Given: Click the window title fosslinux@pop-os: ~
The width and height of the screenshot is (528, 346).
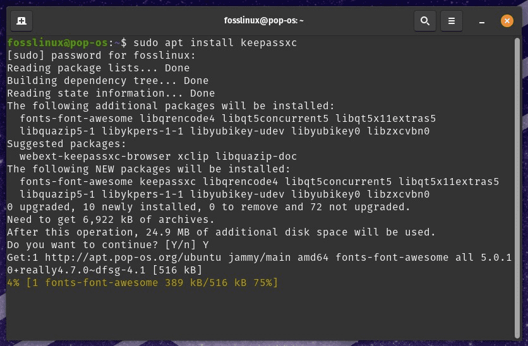Looking at the screenshot, I should point(263,21).
